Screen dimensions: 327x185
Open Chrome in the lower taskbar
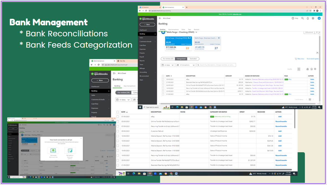point(150,173)
